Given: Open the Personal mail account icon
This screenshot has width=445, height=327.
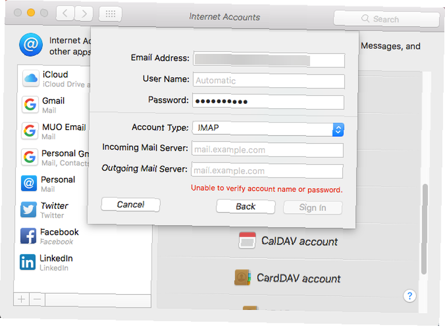Looking at the screenshot, I should (29, 183).
